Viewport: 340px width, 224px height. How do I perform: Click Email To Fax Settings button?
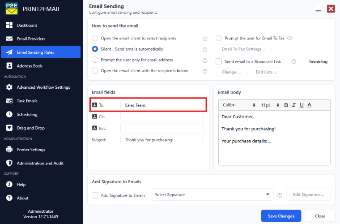click(243, 49)
